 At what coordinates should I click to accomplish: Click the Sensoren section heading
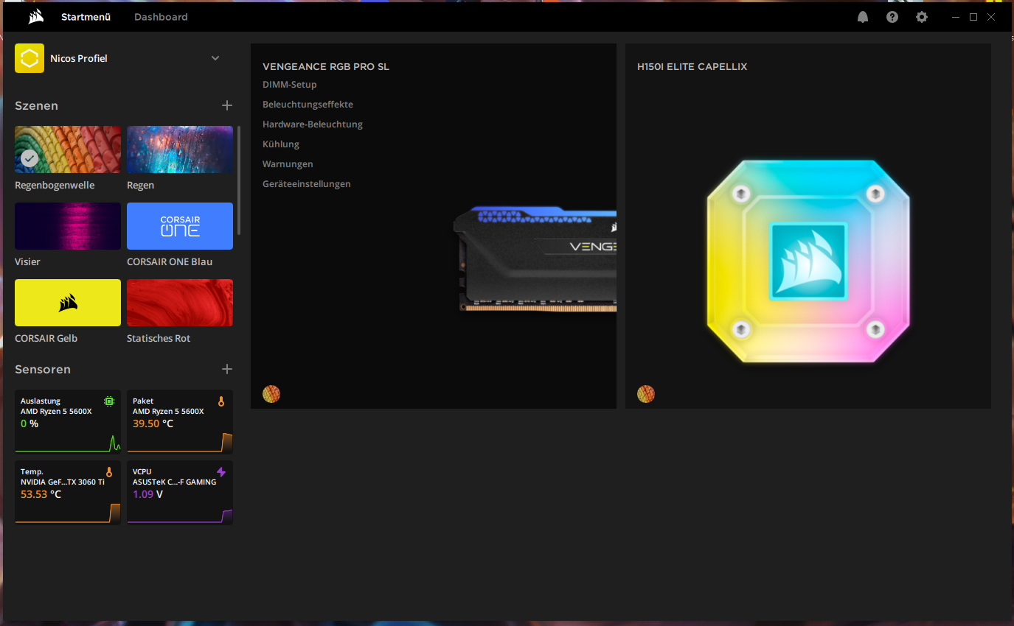point(43,369)
